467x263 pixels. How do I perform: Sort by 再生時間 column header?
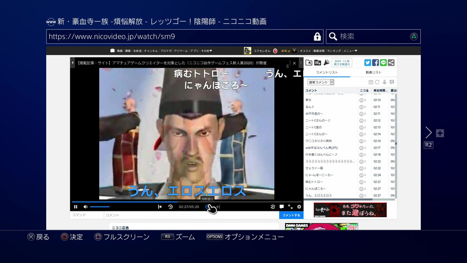[x=380, y=91]
